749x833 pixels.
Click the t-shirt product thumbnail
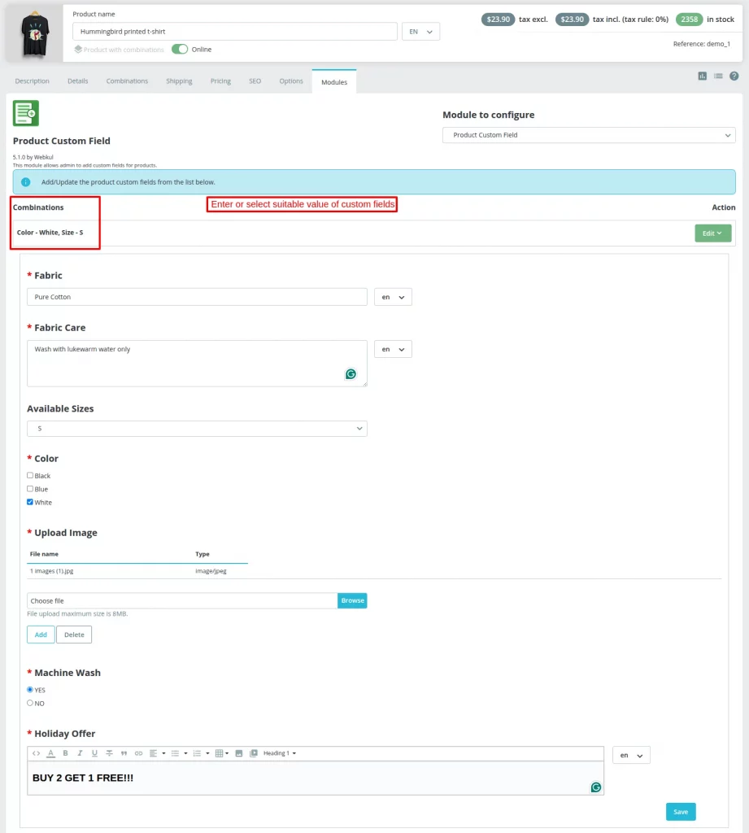(35, 33)
